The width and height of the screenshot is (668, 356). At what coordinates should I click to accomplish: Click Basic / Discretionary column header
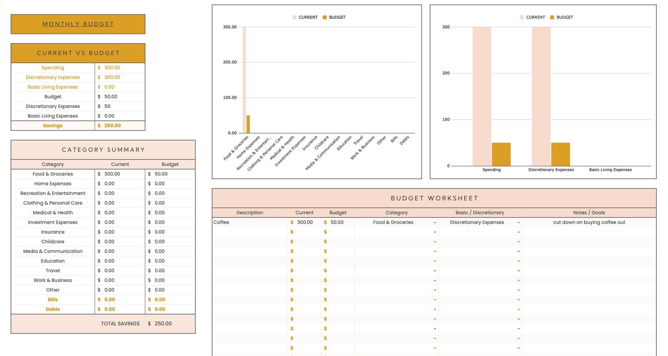point(480,213)
